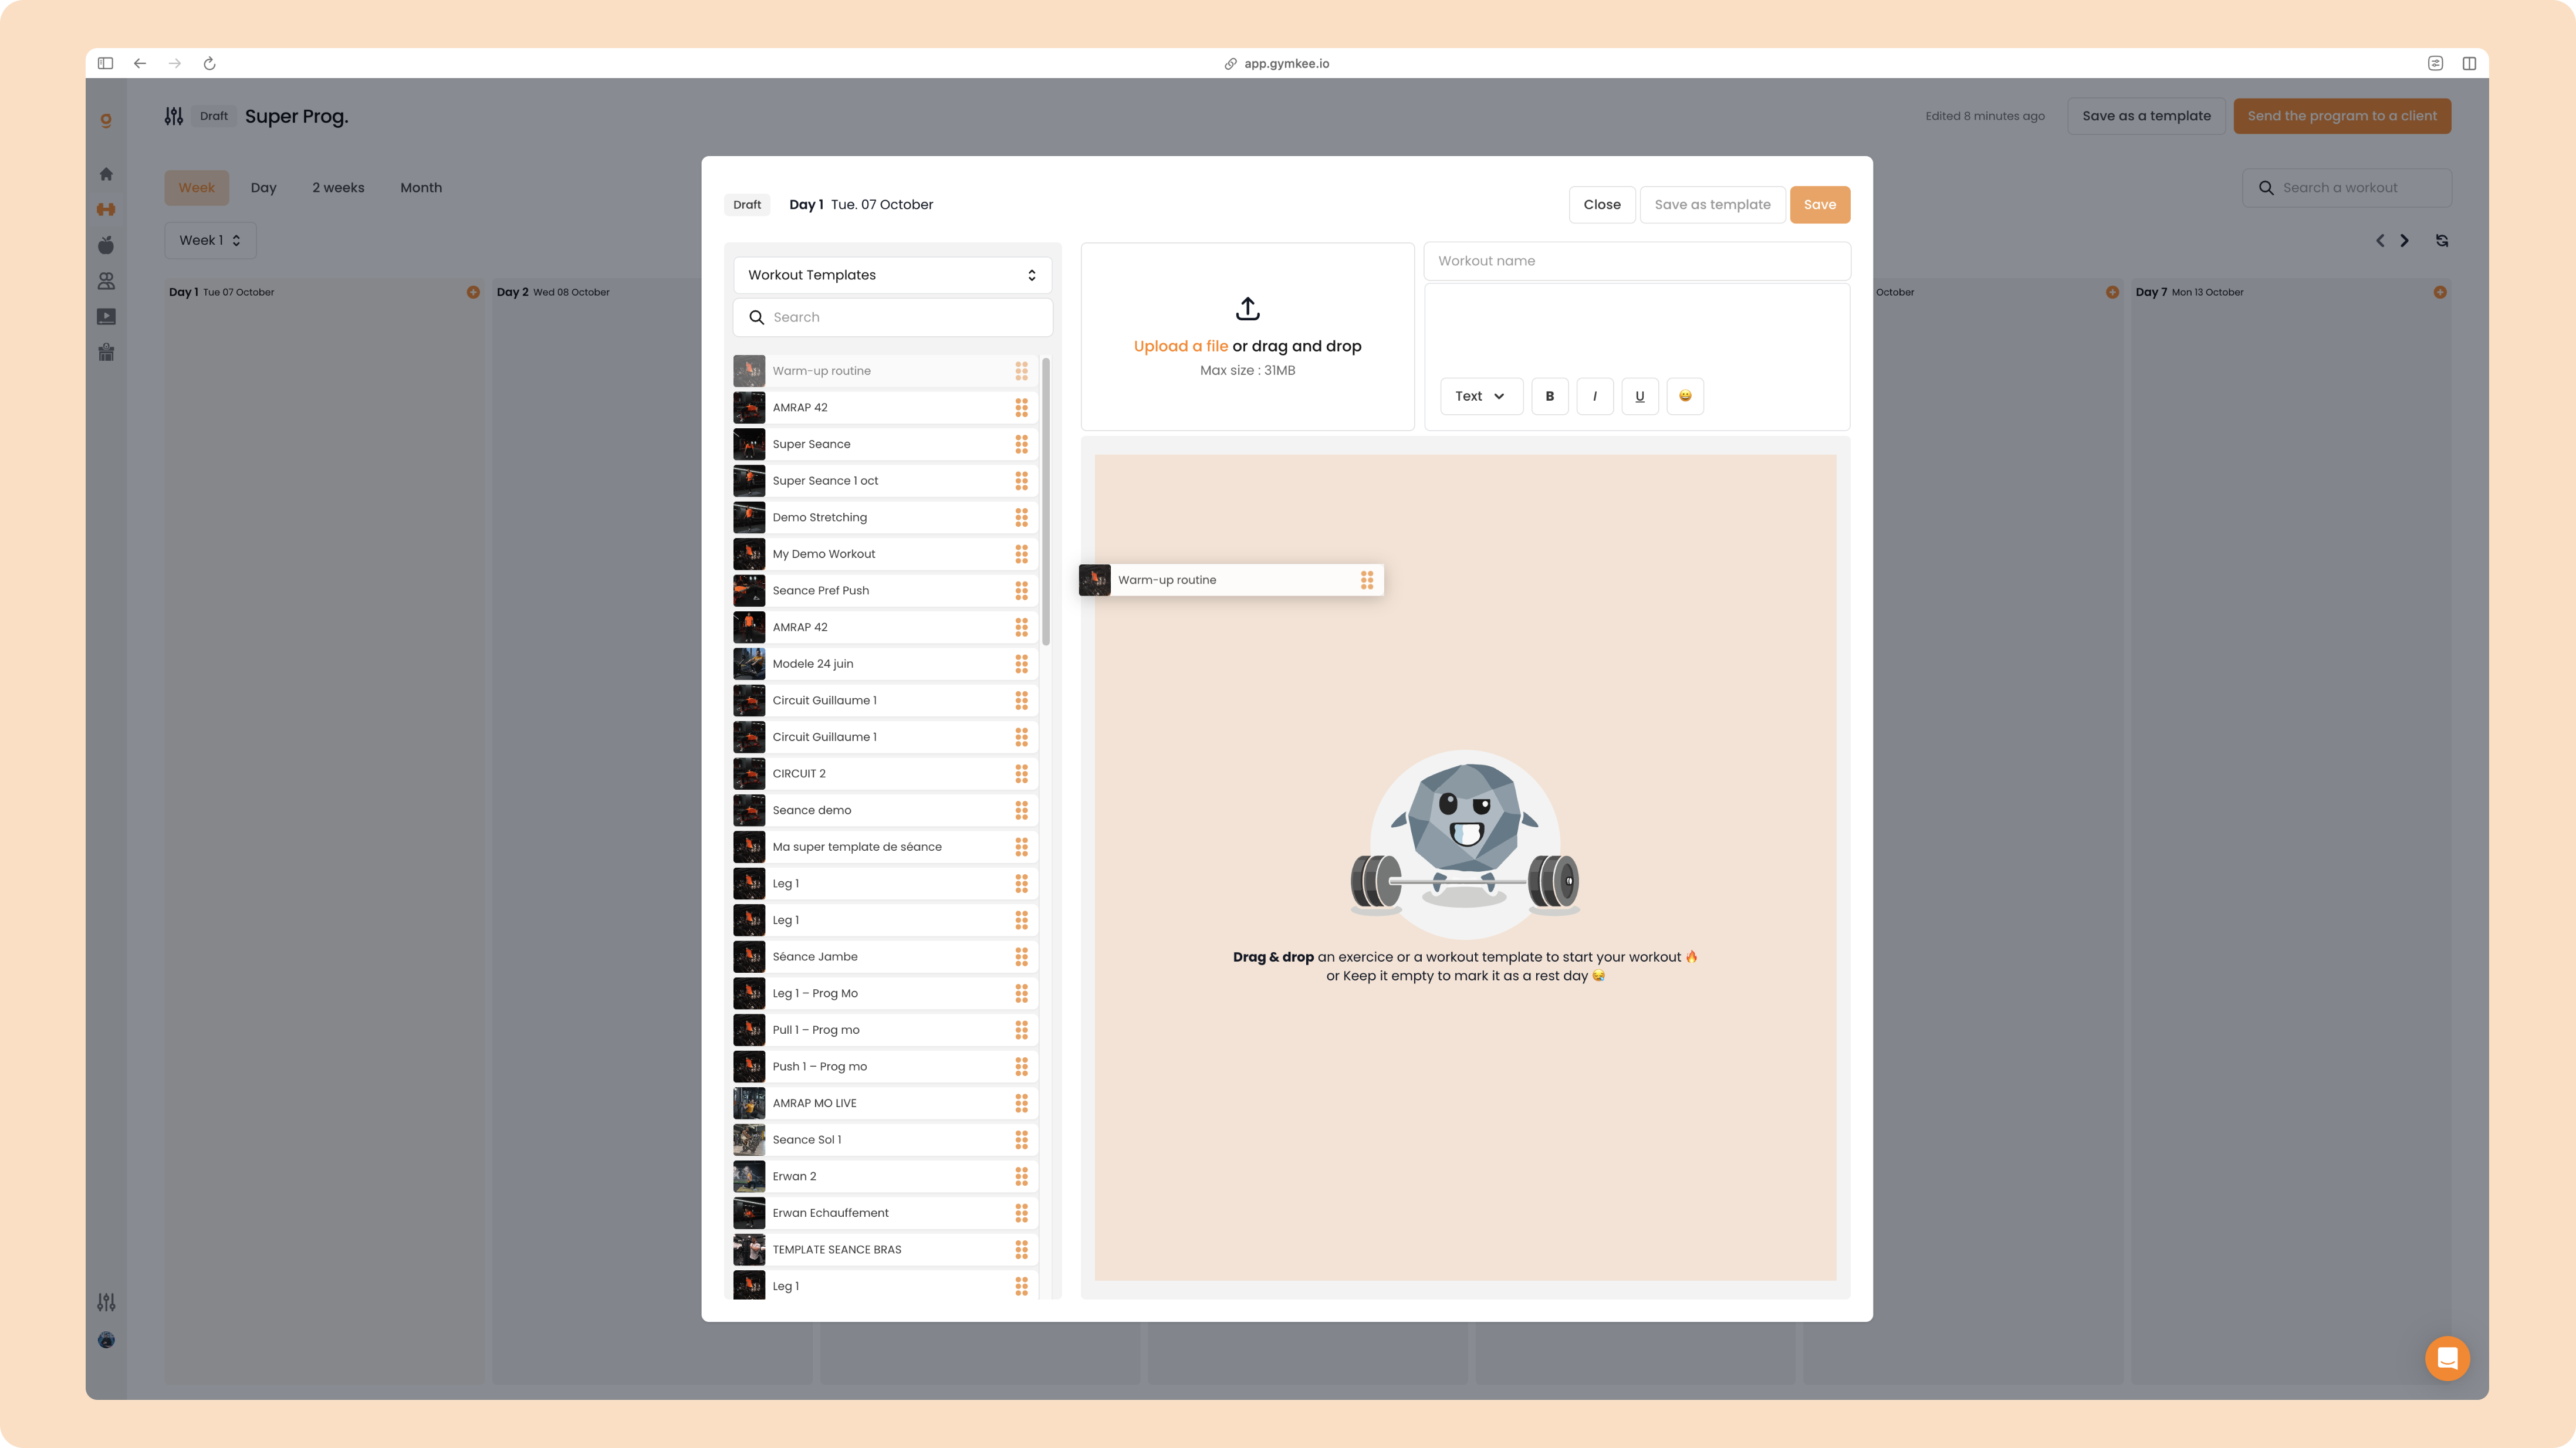Toggle the browser sidebar icon
Screen dimensions: 2576x1448
pos(105,63)
